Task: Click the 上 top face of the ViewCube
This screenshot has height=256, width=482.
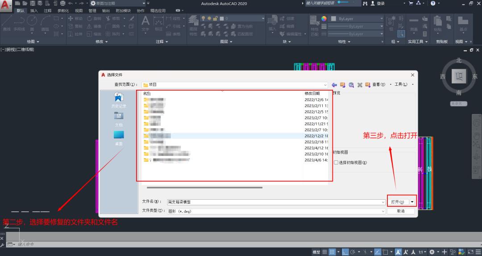Action: click(x=459, y=76)
